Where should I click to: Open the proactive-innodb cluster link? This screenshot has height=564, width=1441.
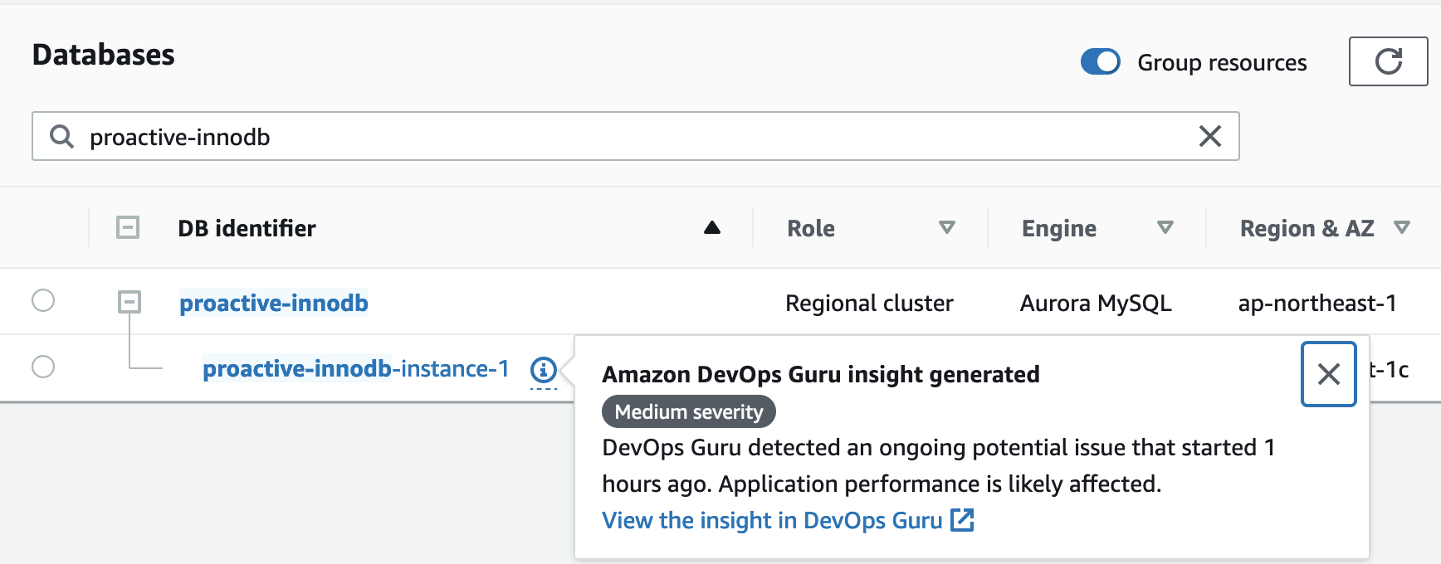(x=274, y=304)
